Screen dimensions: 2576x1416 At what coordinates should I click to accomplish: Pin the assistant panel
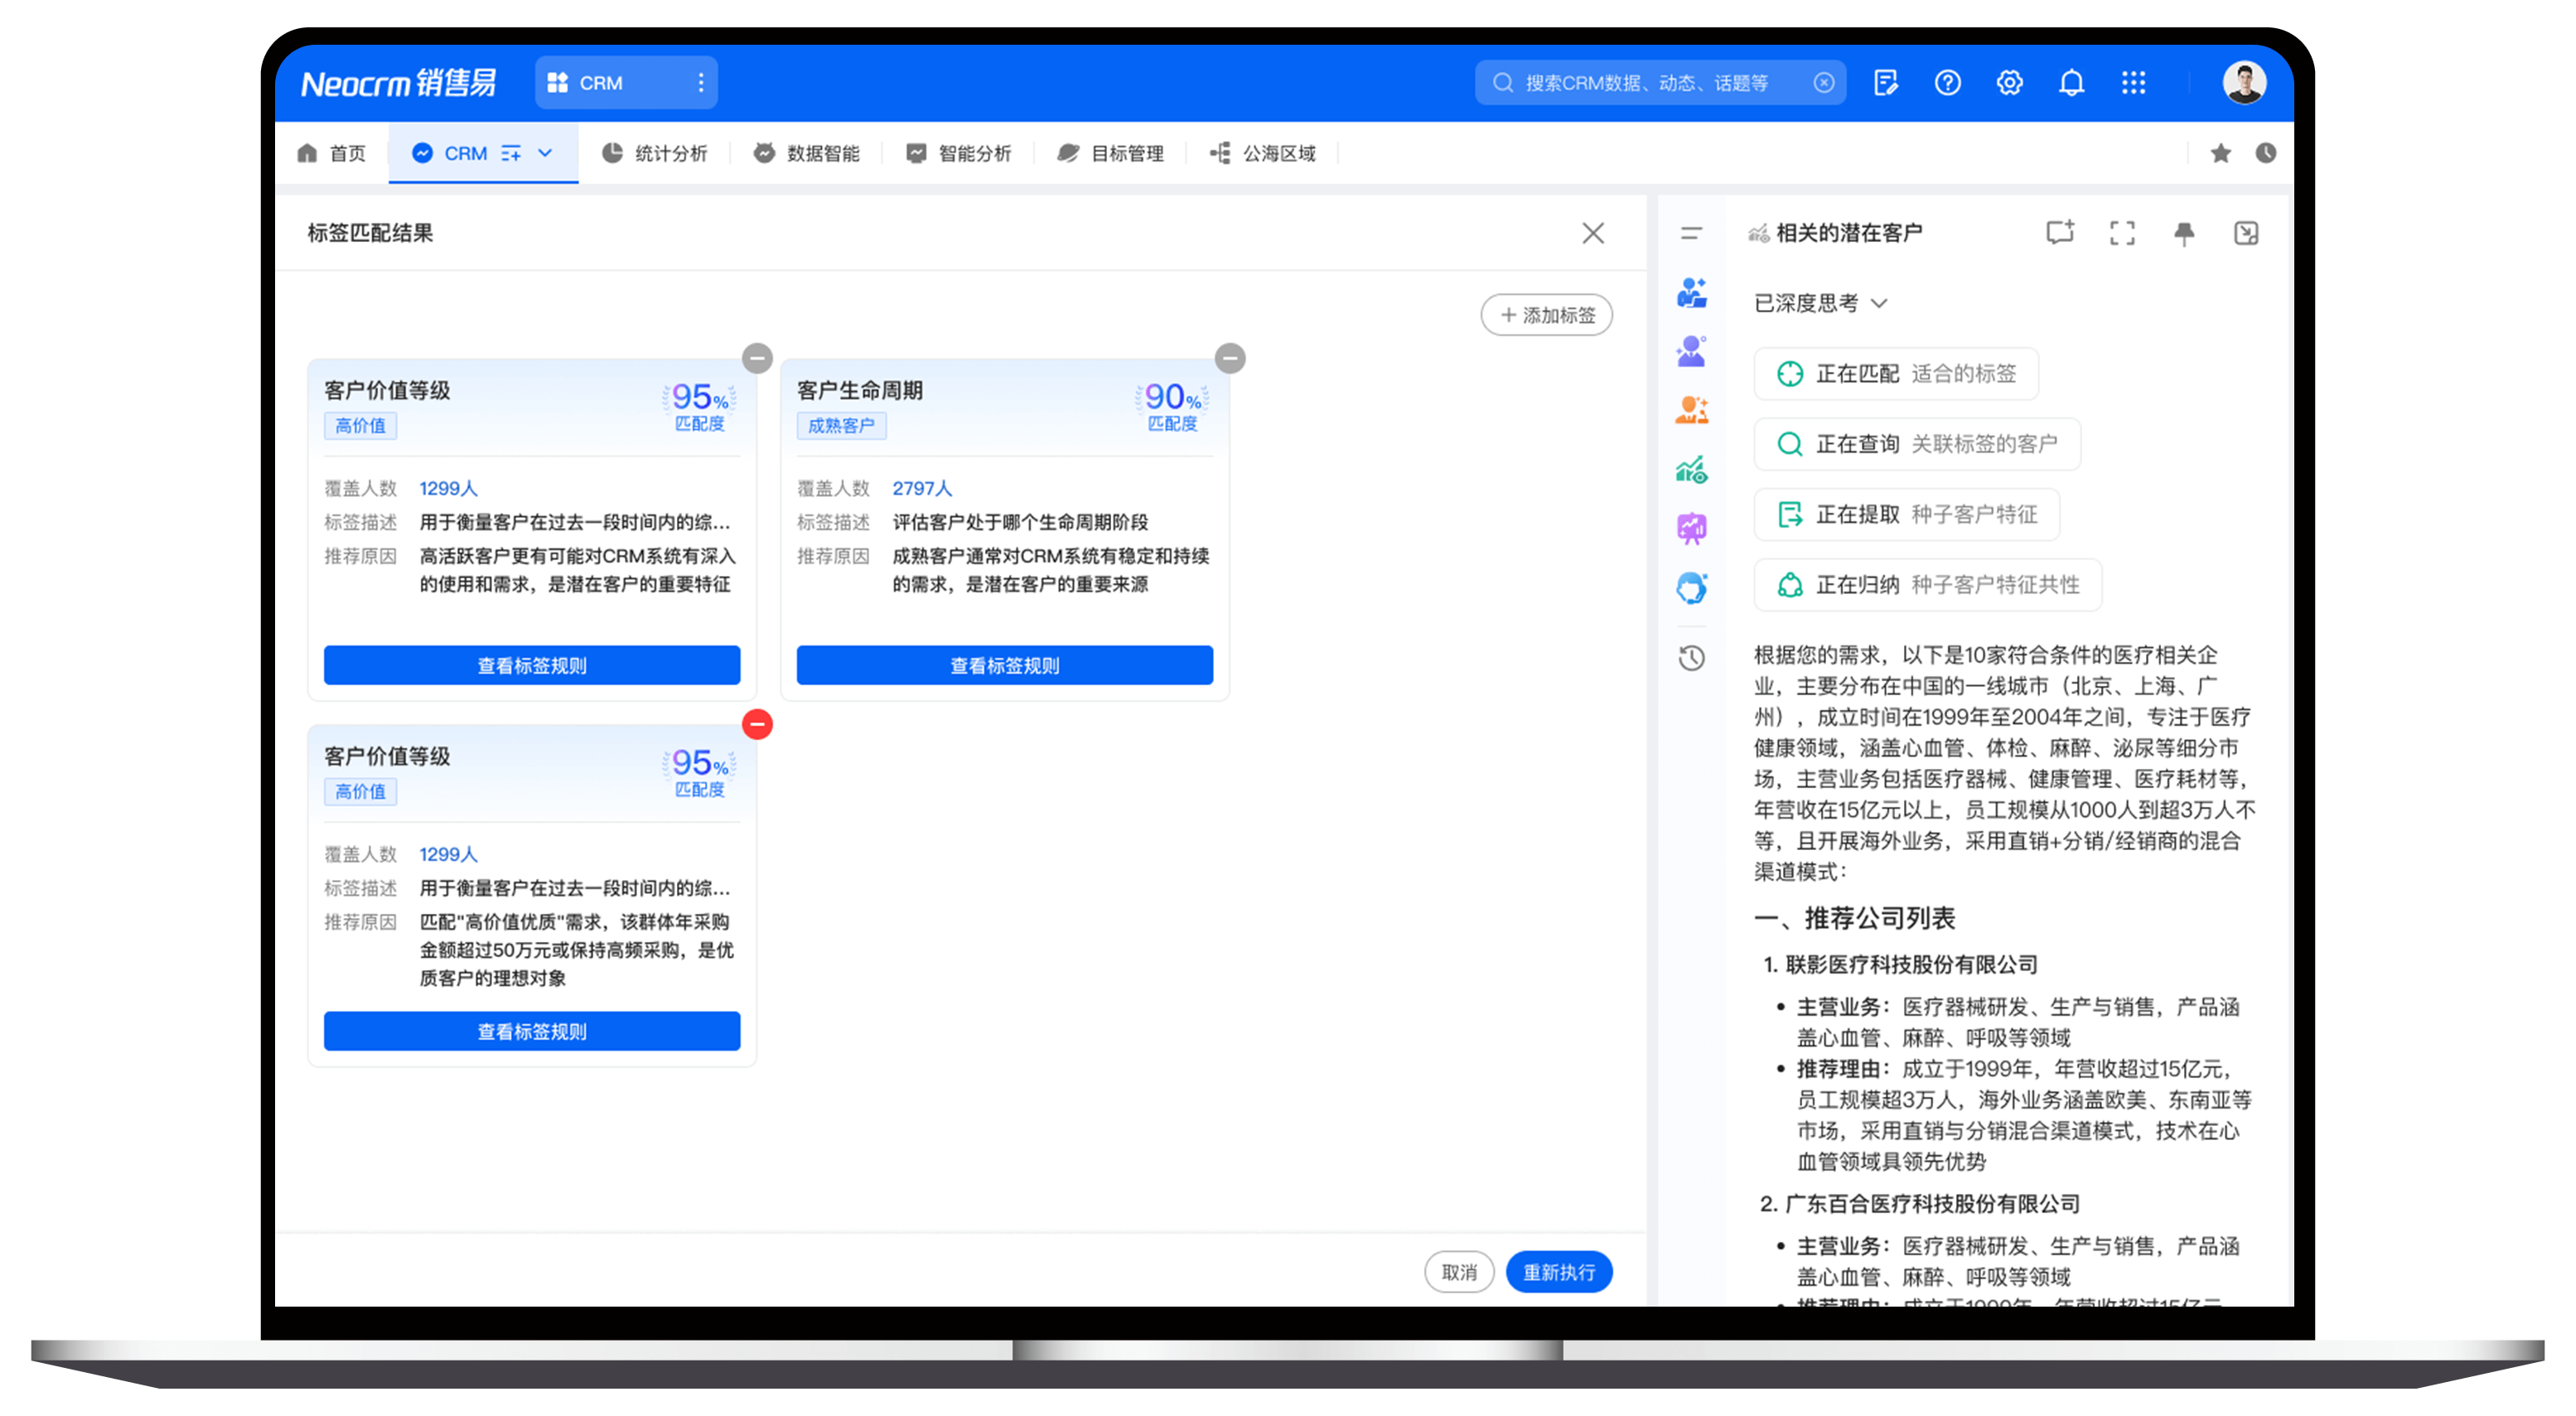2184,233
